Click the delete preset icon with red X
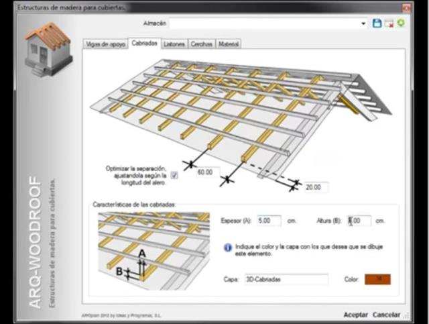Viewport: 429px width, 324px height. pos(389,23)
